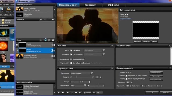Enable Тип маски checkbox
The image size is (172, 96).
pyautogui.click(x=71, y=50)
